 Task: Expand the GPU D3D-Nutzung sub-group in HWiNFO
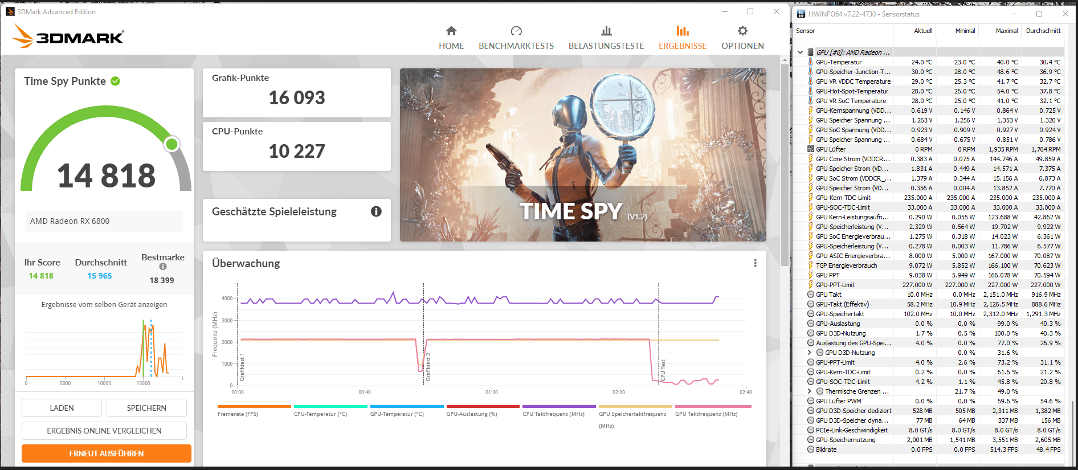pos(809,353)
